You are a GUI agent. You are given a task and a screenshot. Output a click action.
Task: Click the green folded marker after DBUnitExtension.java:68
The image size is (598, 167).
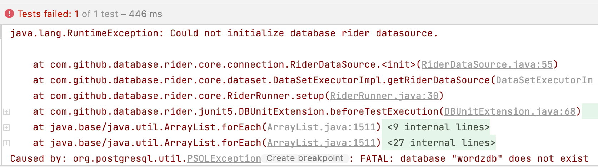click(x=589, y=111)
